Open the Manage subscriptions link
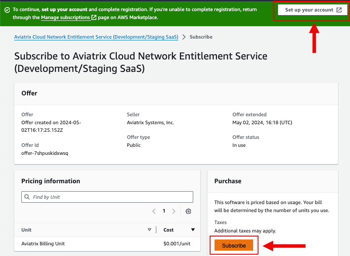 tap(65, 17)
